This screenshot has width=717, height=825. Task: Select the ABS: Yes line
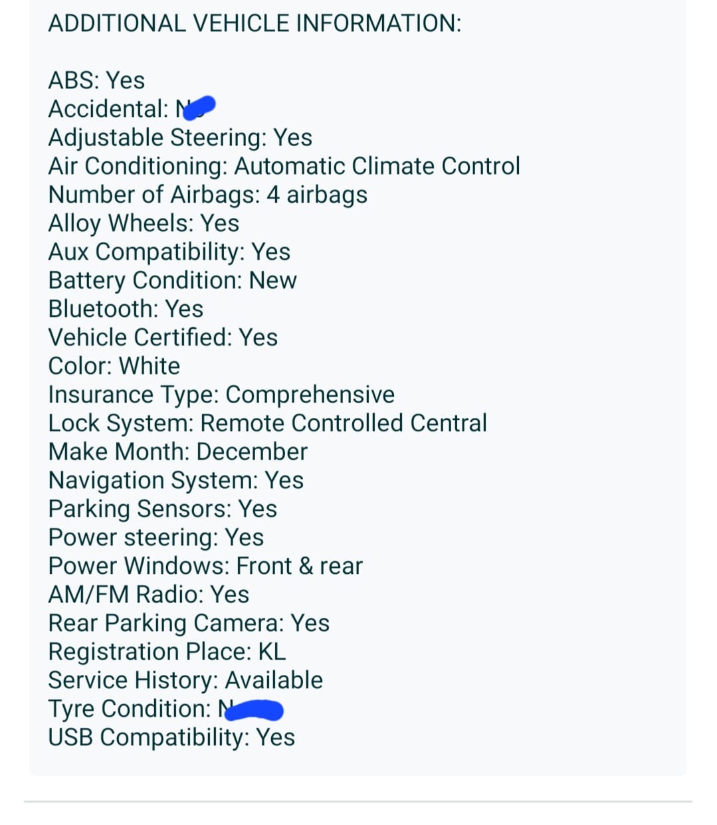click(96, 80)
